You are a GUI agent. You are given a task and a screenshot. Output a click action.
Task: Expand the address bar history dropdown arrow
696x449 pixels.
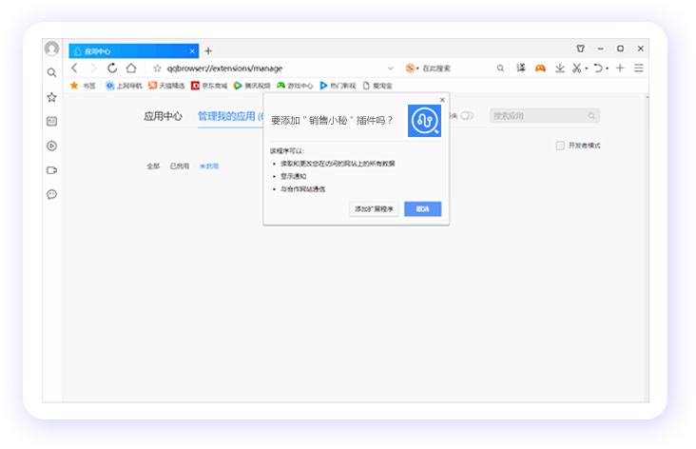(x=391, y=68)
